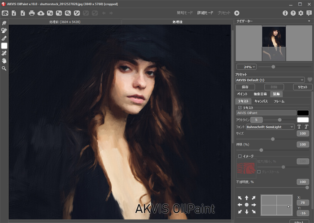The image size is (314, 223).
Task: Click the 保存 preset button
Action: [x=245, y=87]
